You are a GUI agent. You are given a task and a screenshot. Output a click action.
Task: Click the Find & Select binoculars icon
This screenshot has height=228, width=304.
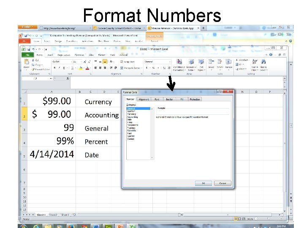pos(263,62)
